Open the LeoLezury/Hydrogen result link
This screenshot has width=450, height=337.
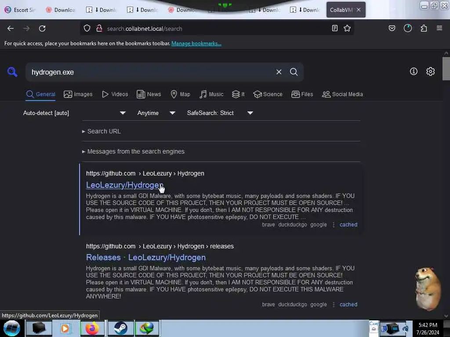(x=124, y=185)
